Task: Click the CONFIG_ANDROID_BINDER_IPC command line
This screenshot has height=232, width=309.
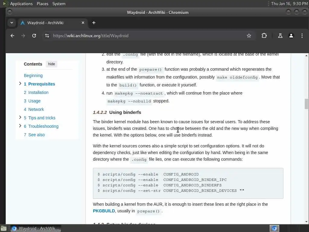Action: (162, 180)
